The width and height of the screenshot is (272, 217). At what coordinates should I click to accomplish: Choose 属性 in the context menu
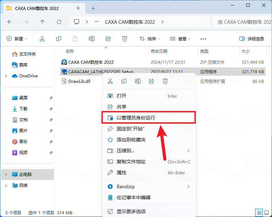122,173
